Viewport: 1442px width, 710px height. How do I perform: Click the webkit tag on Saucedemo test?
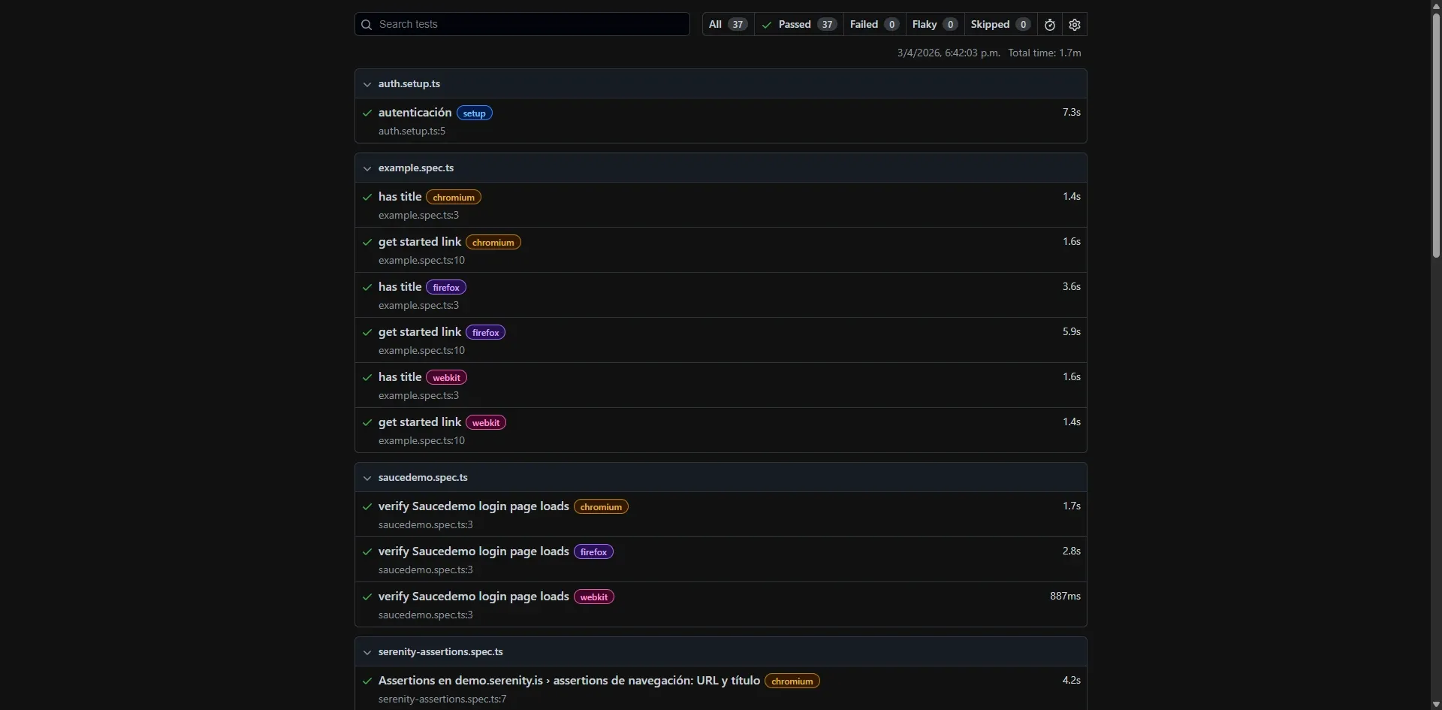point(593,597)
